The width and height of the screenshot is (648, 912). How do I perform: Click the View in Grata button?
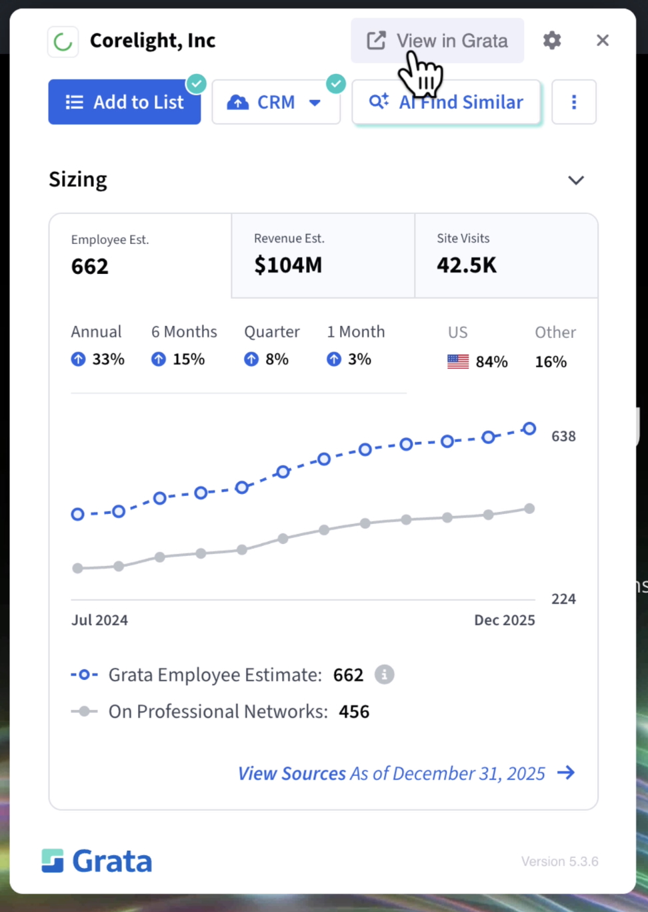pyautogui.click(x=437, y=40)
